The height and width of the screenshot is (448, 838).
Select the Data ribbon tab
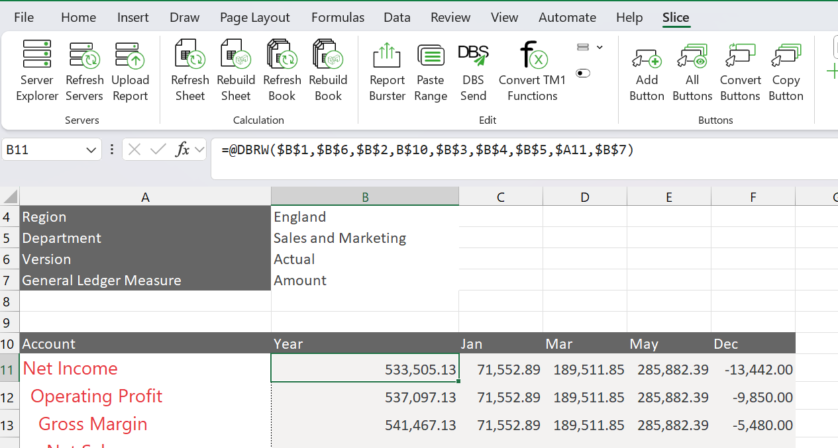coord(397,17)
